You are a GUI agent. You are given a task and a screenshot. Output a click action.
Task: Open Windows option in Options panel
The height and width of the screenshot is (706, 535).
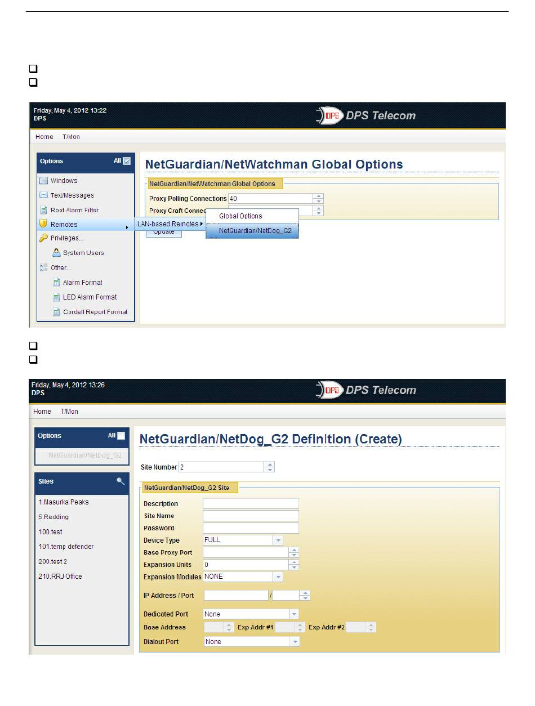64,181
